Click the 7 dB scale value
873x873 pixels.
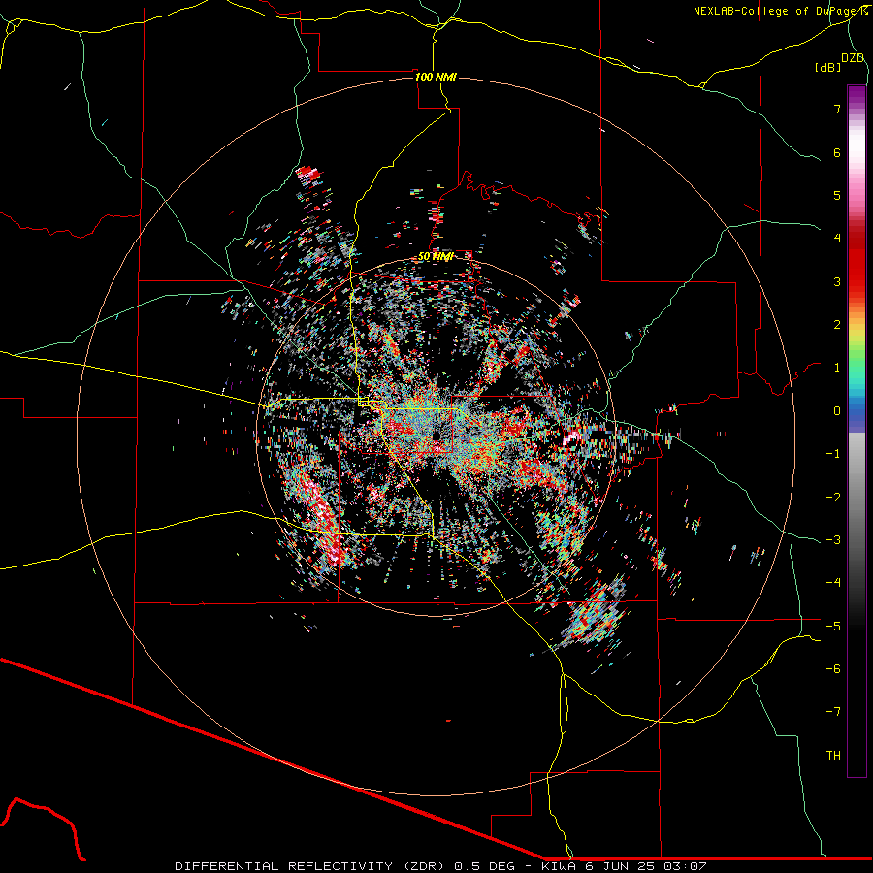[837, 109]
